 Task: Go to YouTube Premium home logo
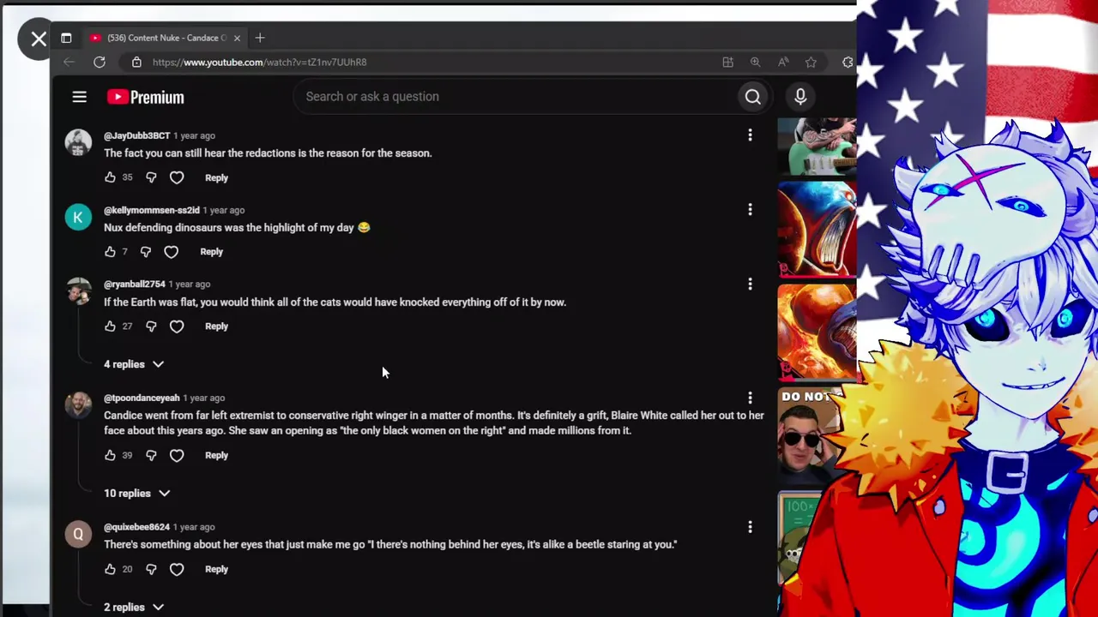pyautogui.click(x=145, y=97)
